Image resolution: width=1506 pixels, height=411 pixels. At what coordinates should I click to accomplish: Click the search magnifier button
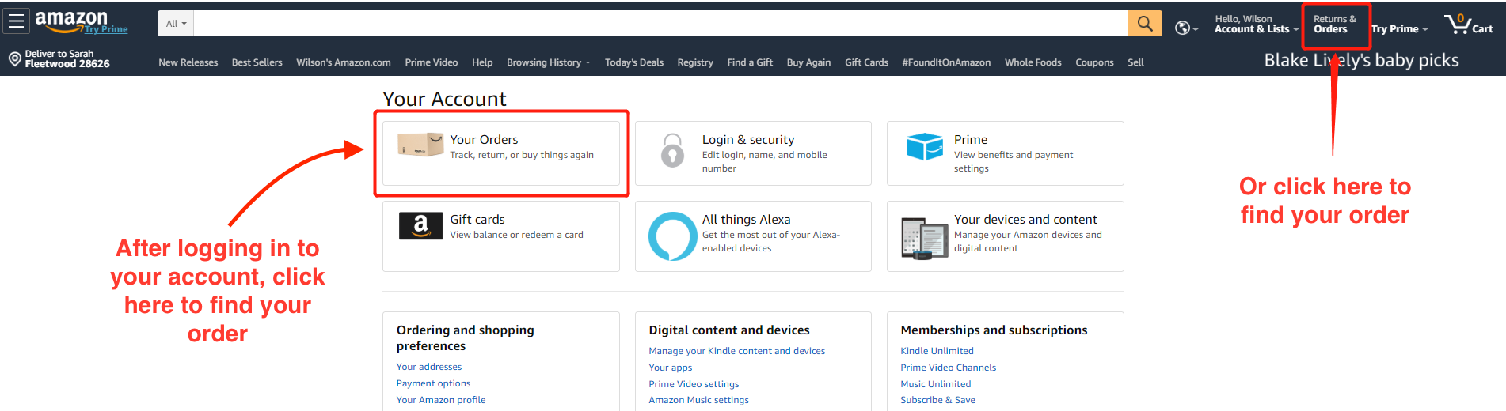[1145, 24]
